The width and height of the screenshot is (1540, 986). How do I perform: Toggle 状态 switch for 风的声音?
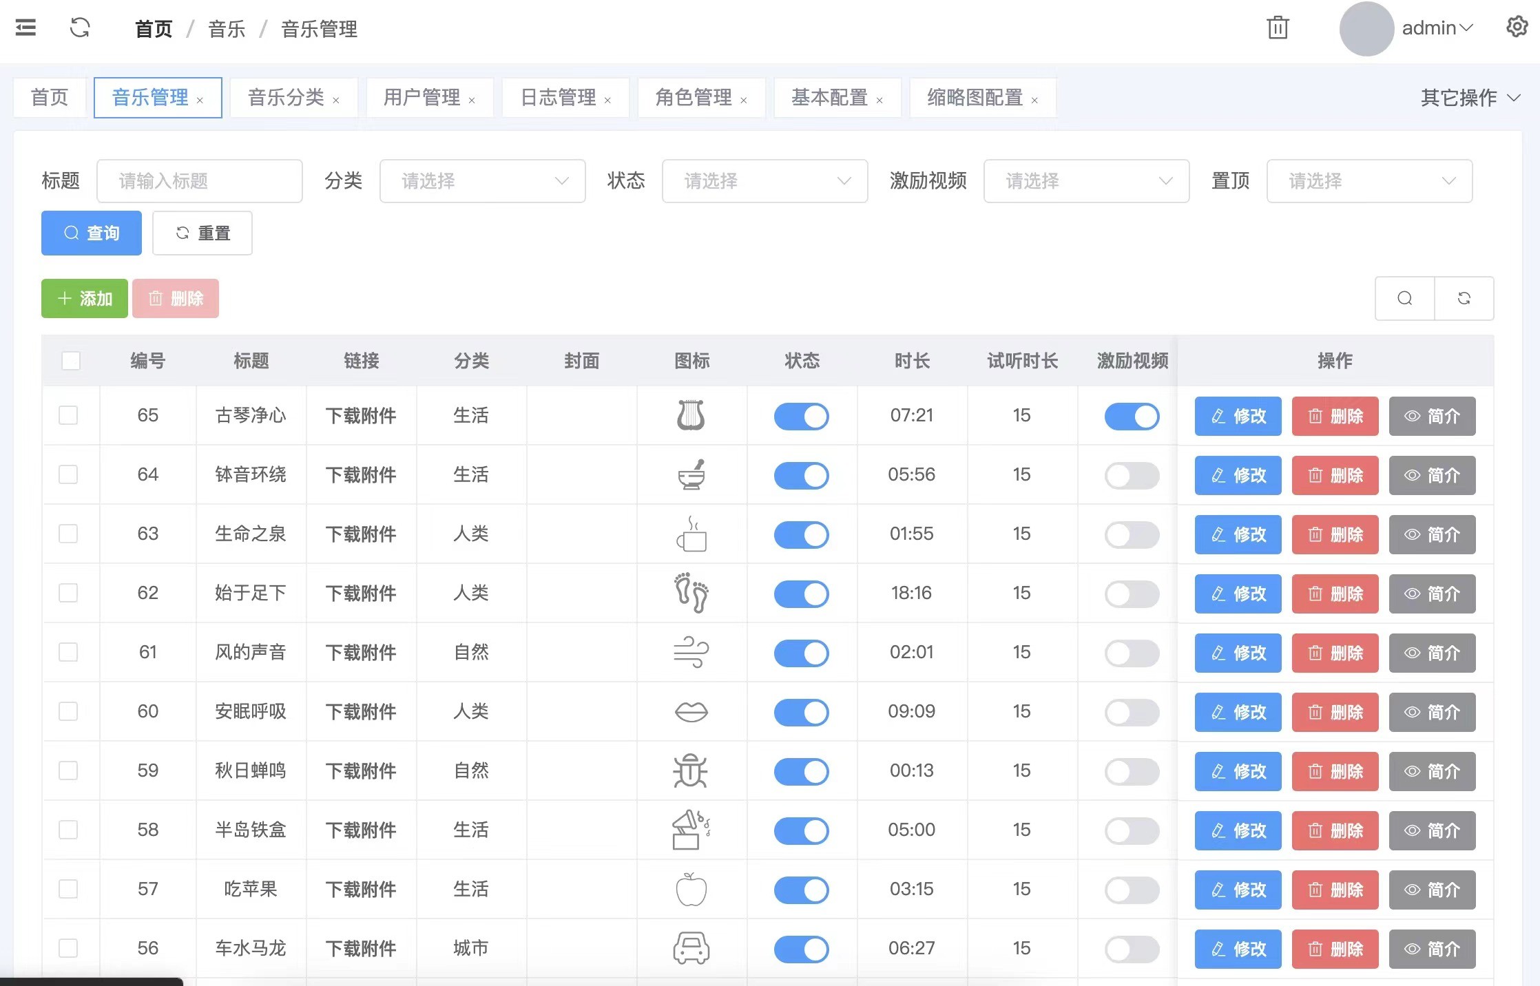click(802, 653)
